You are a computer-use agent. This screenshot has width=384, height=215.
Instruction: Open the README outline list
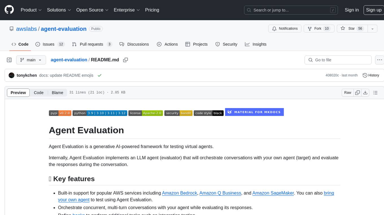(375, 93)
